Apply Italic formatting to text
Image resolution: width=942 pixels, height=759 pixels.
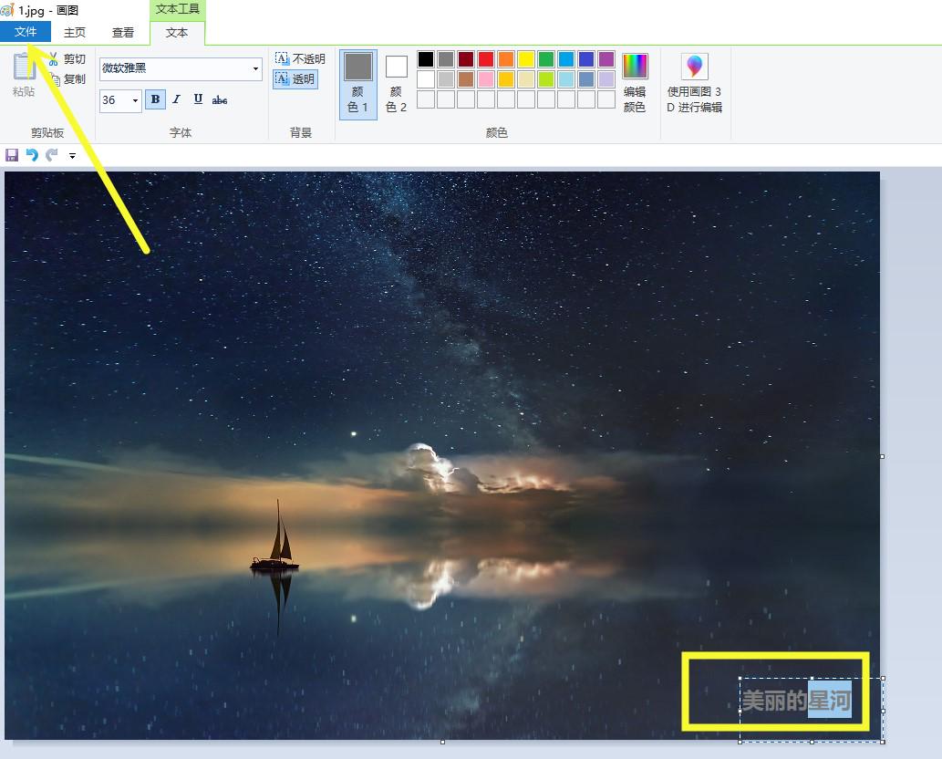click(177, 99)
